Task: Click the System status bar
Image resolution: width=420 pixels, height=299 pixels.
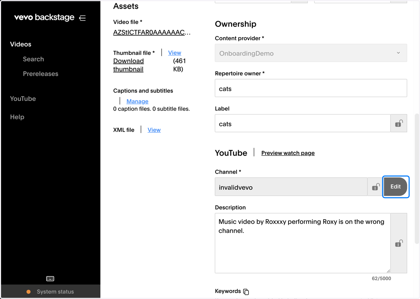Action: [x=51, y=292]
